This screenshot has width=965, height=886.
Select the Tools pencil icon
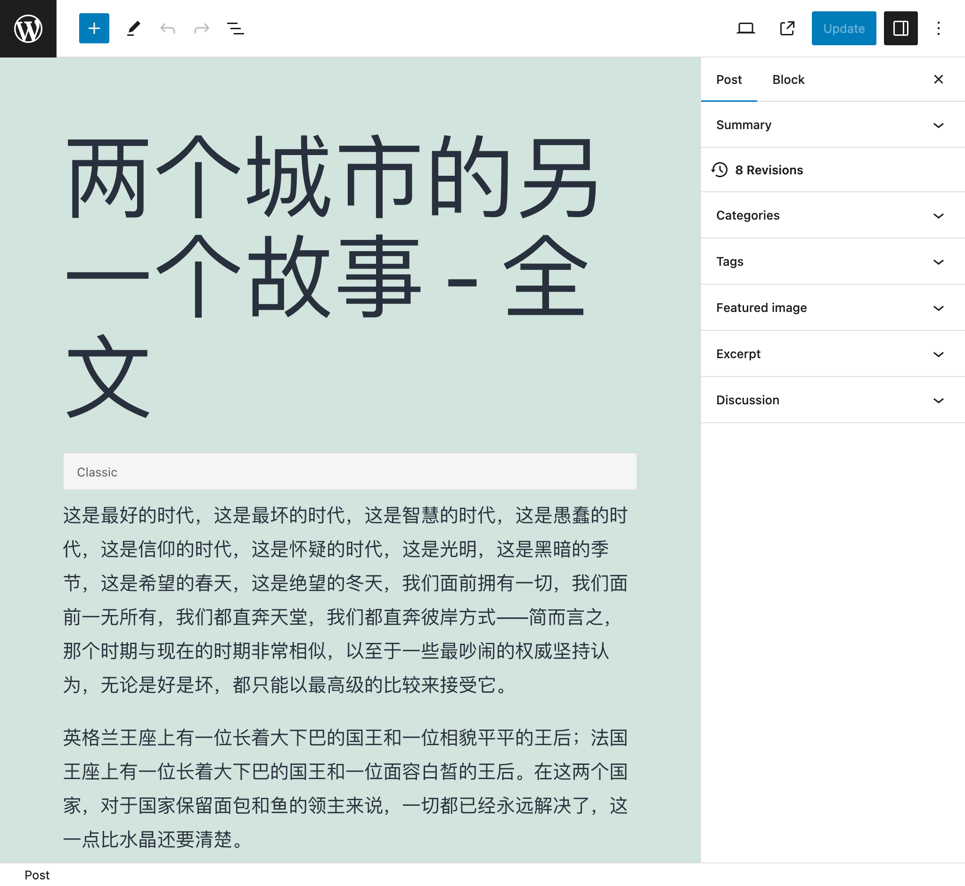pyautogui.click(x=134, y=28)
